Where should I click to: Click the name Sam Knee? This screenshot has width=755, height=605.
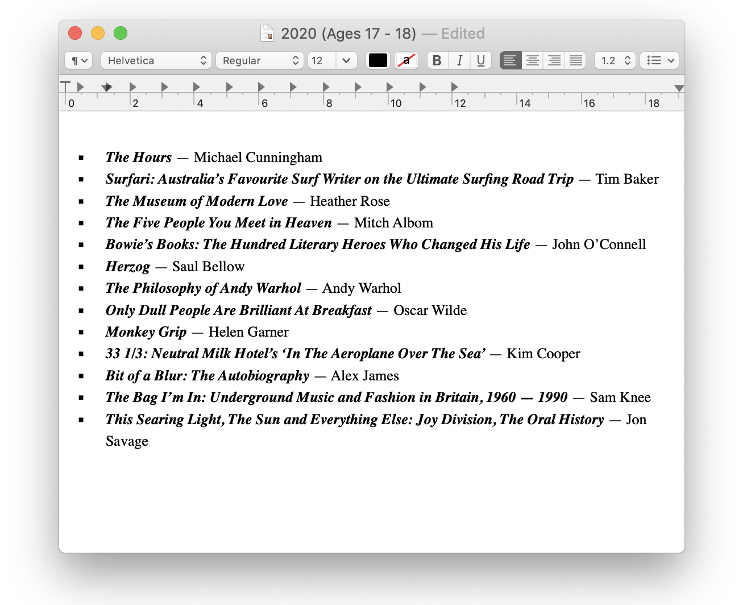coord(620,397)
